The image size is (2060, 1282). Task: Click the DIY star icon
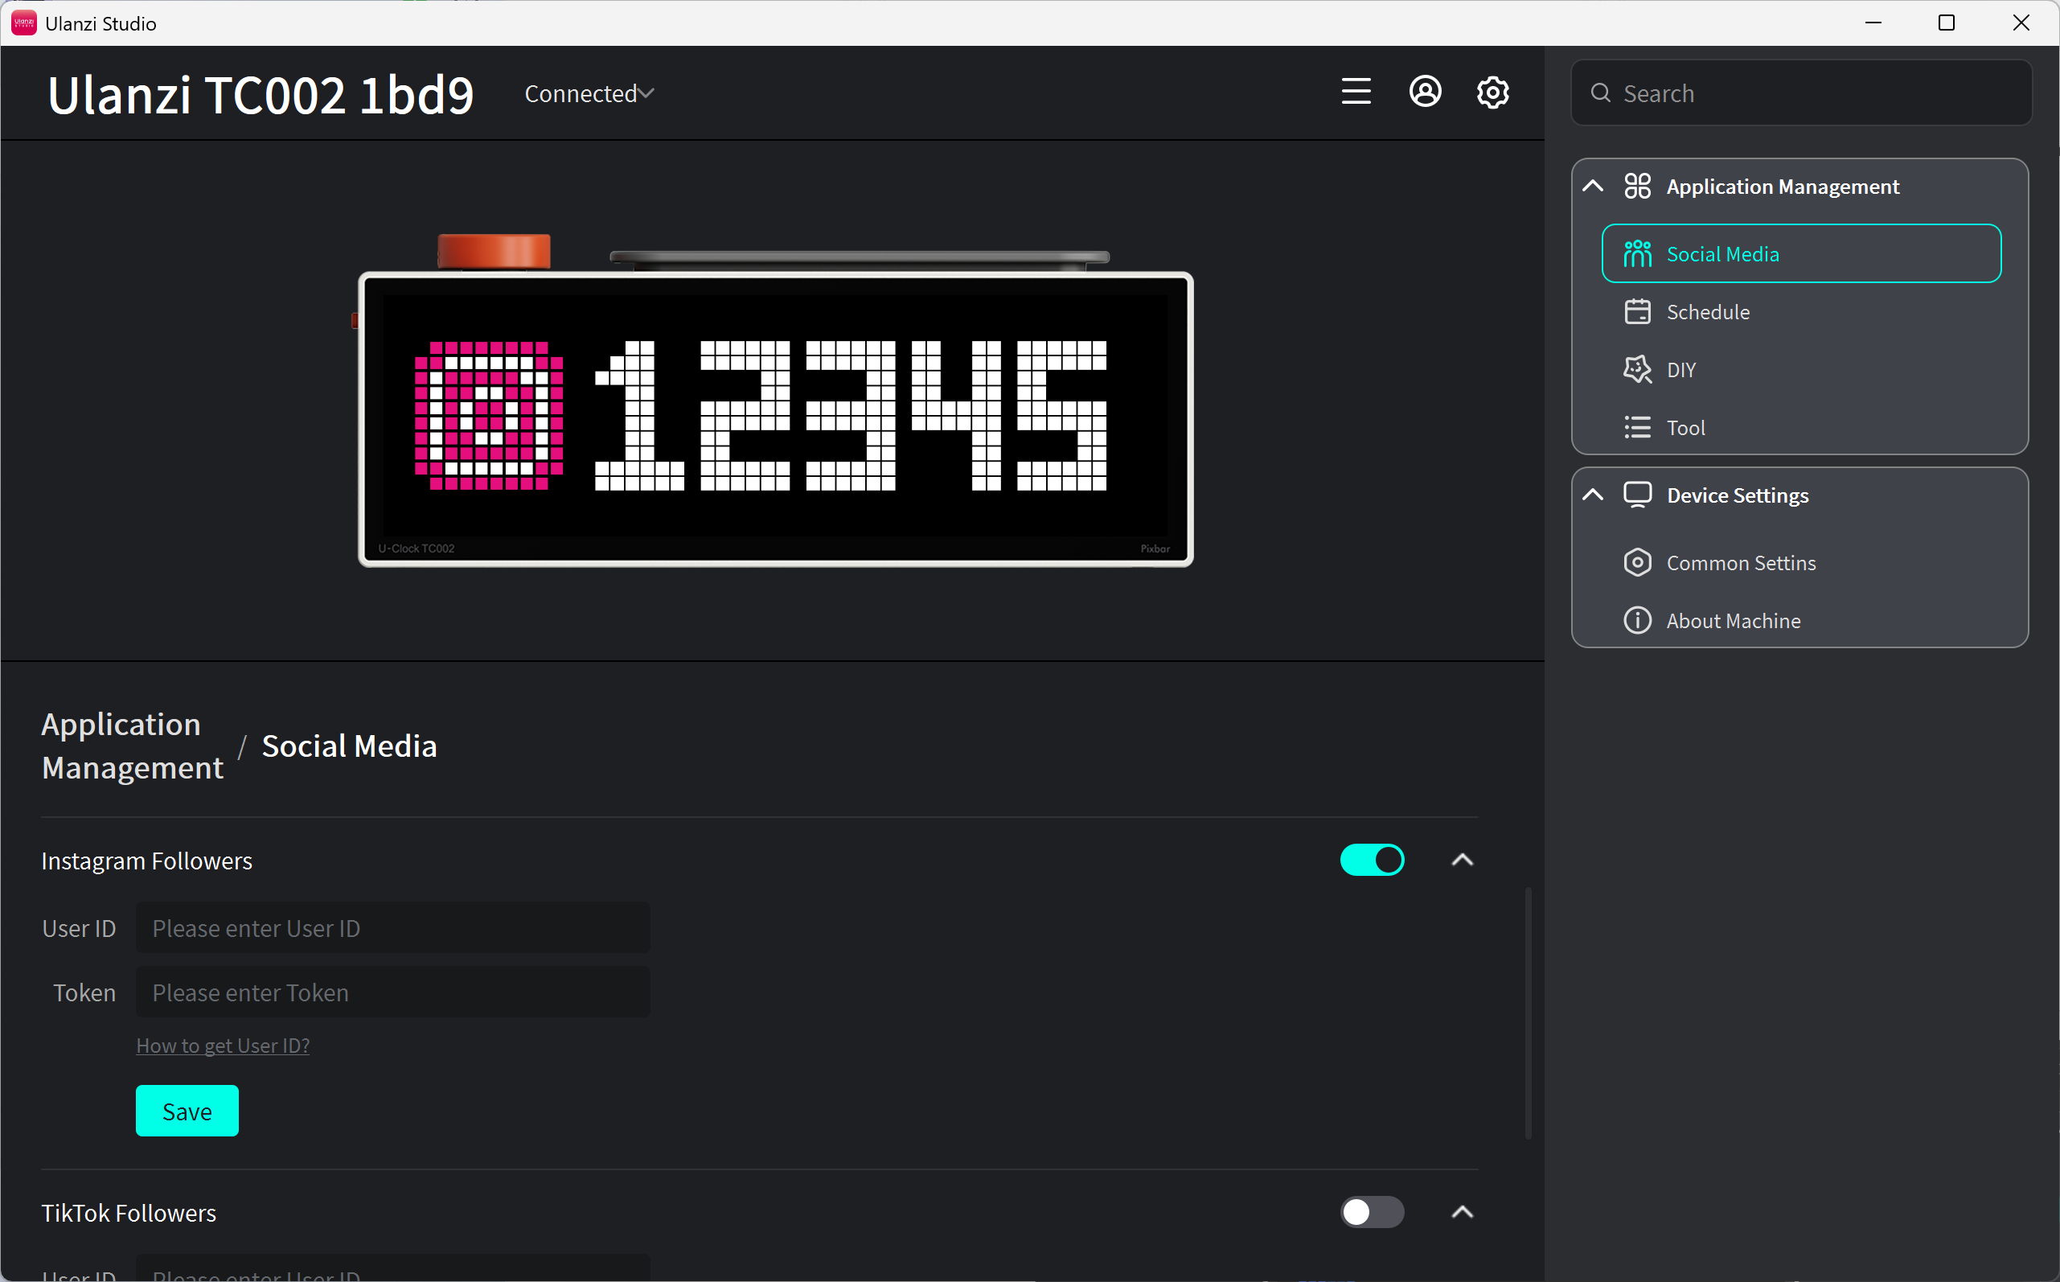[1637, 369]
